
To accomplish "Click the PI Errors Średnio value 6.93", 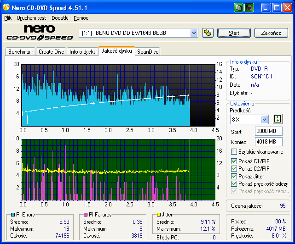I will click(64, 222).
